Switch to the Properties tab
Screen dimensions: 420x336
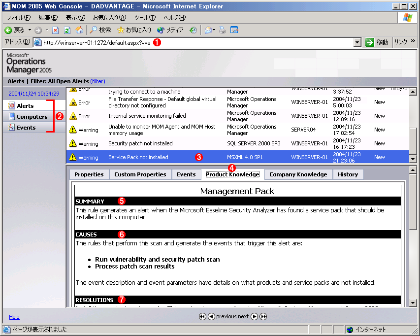click(x=89, y=174)
